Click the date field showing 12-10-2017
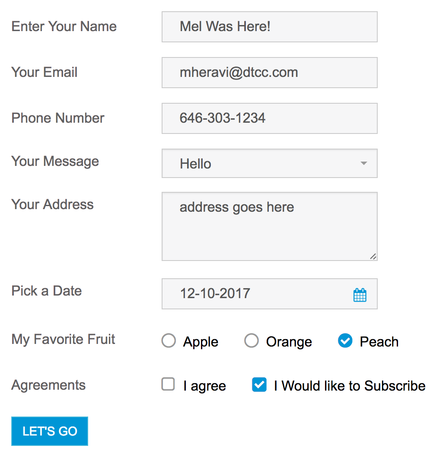Image resolution: width=446 pixels, height=458 pixels. click(270, 294)
